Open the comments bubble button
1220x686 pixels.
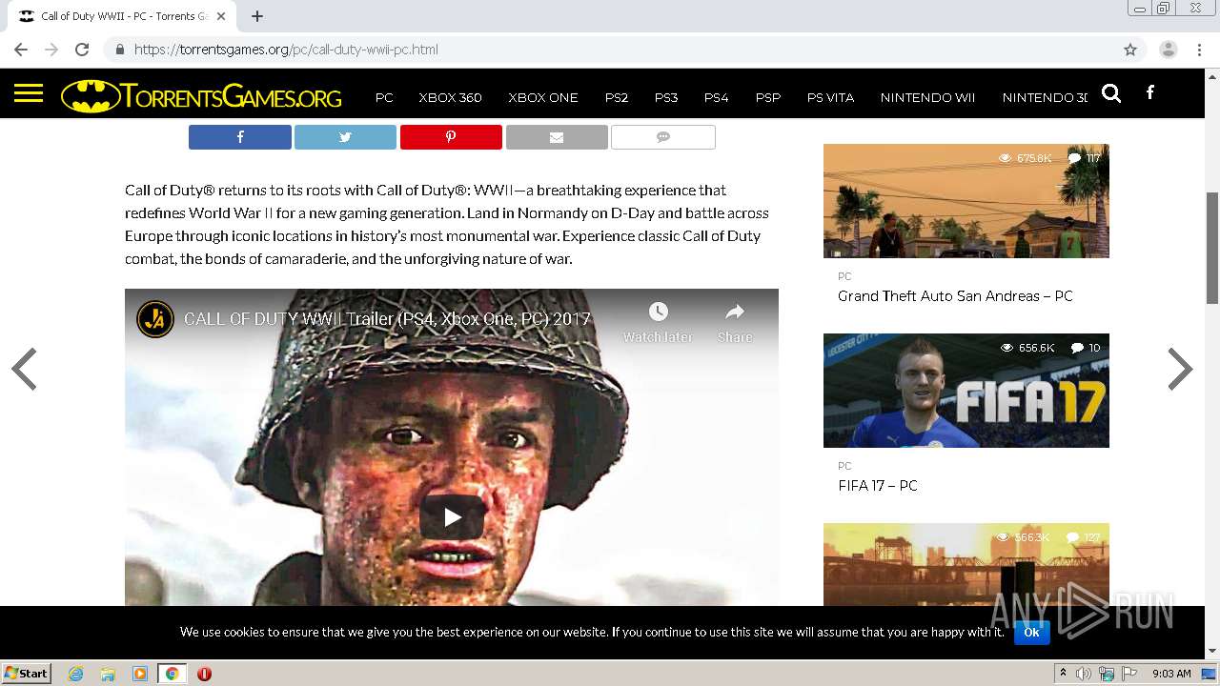pyautogui.click(x=663, y=137)
